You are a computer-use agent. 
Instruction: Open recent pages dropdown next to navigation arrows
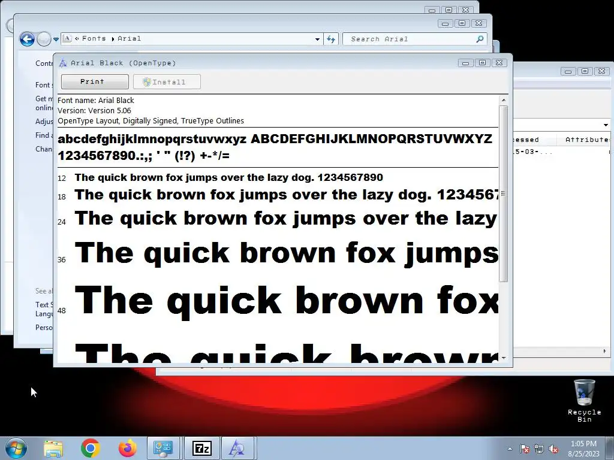[56, 39]
